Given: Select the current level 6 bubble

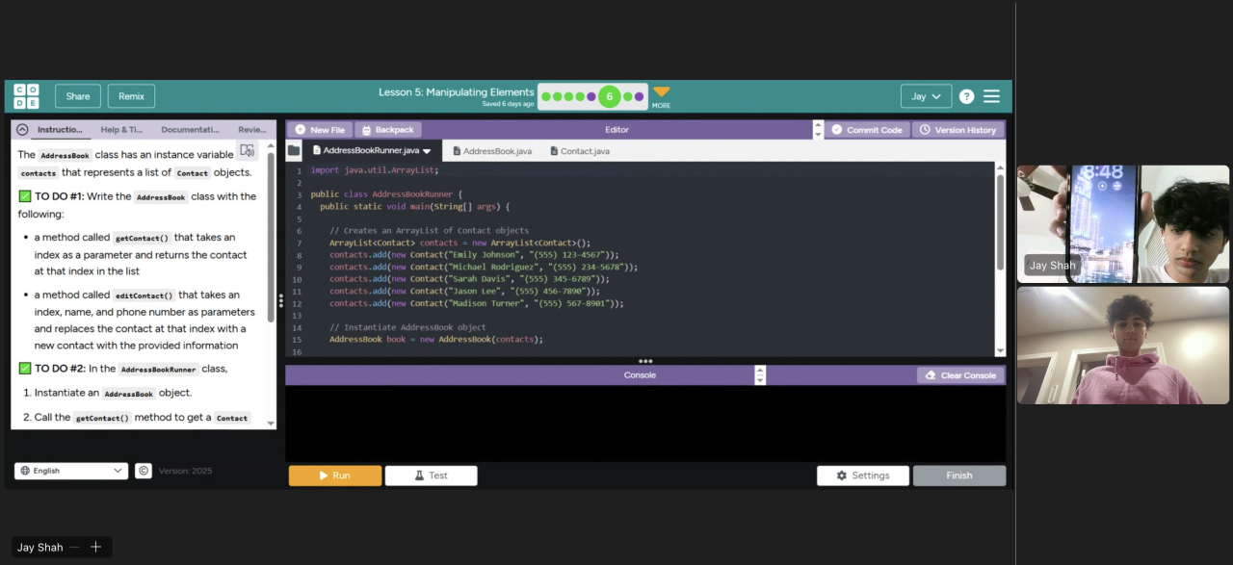Looking at the screenshot, I should (609, 96).
